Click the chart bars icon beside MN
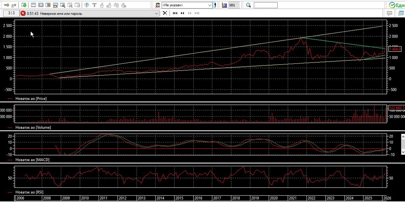The image size is (405, 202). (x=224, y=5)
